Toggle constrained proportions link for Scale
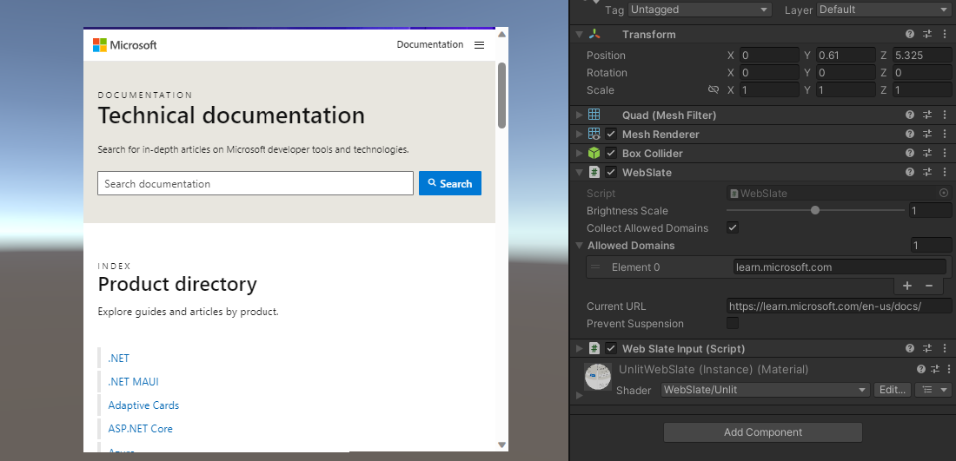This screenshot has height=461, width=956. (713, 90)
